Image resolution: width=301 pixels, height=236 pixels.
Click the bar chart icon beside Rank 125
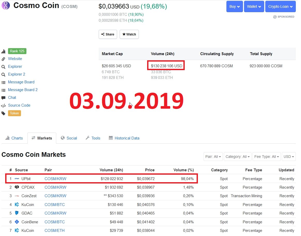(x=3, y=51)
